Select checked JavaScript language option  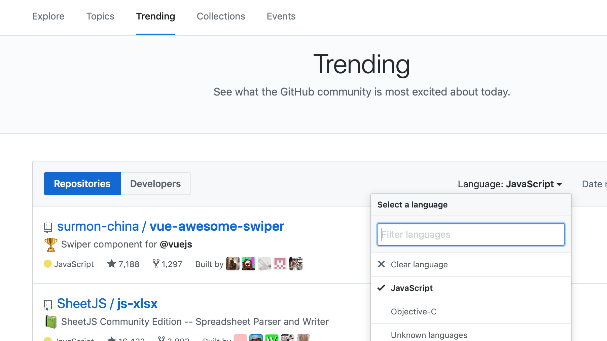tap(412, 288)
